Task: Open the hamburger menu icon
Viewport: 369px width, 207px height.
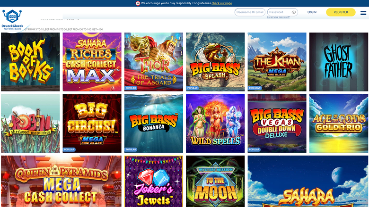Action: [363, 13]
